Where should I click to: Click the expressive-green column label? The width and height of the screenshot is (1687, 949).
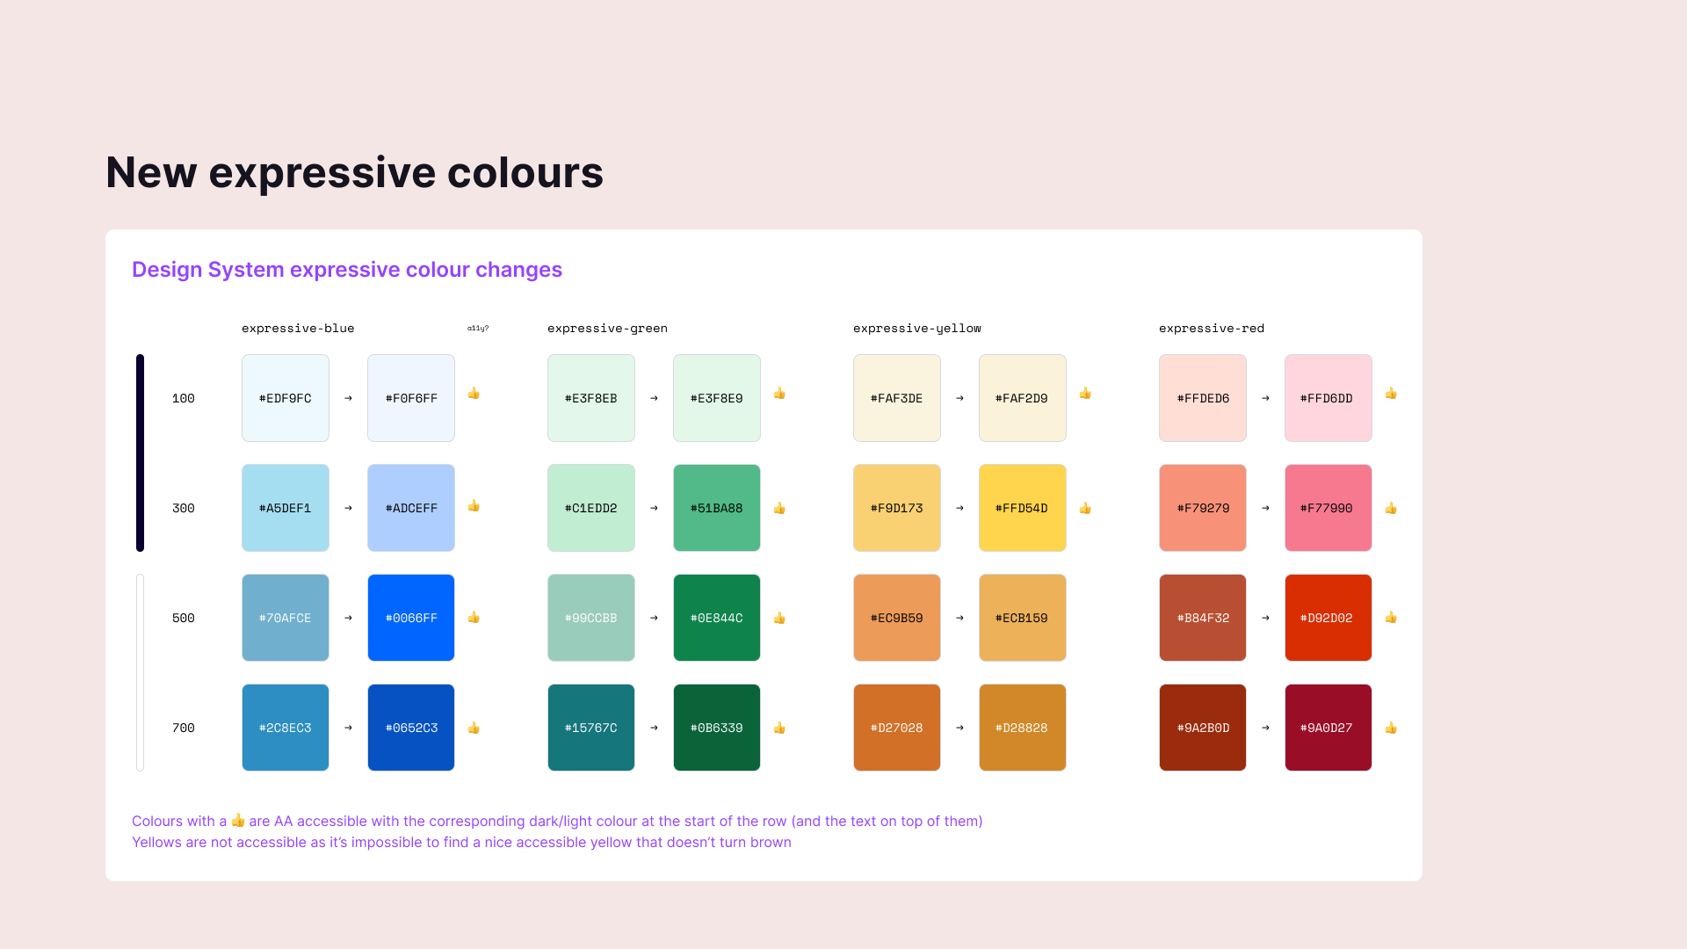(x=607, y=329)
